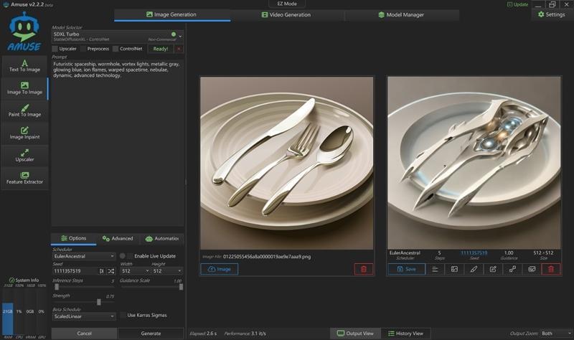
Task: Select the Paint To Image tool
Action: 24,110
